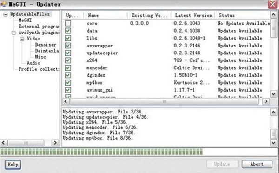Click file list scroll up arrow
This screenshot has width=279, height=173.
click(274, 15)
